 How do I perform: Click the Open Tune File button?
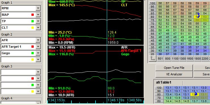click(x=174, y=68)
